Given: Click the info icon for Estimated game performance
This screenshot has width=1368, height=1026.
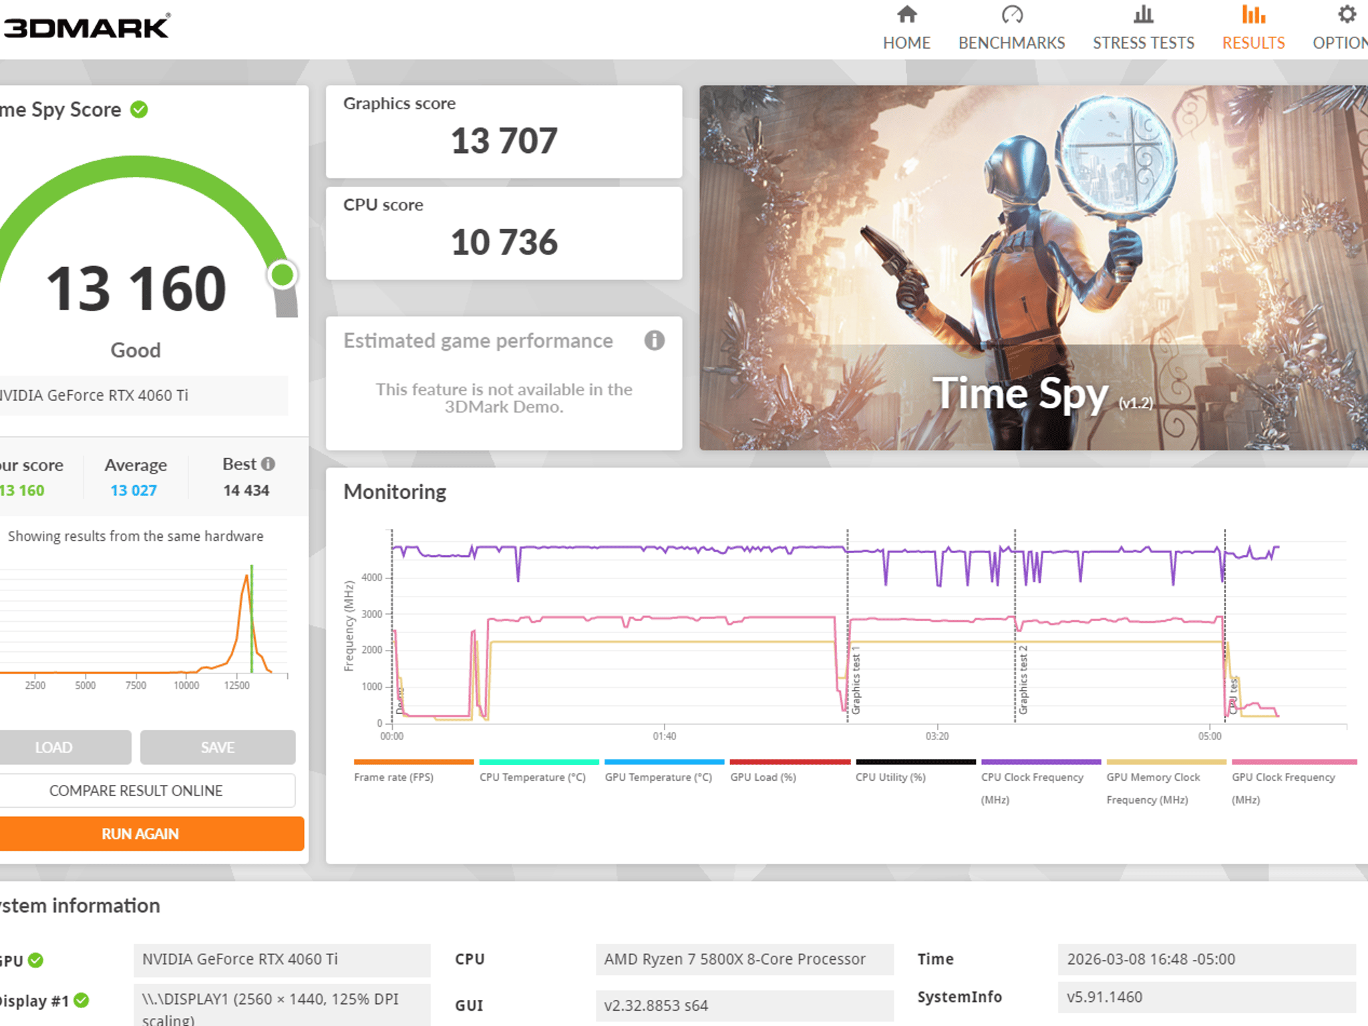Looking at the screenshot, I should point(655,341).
